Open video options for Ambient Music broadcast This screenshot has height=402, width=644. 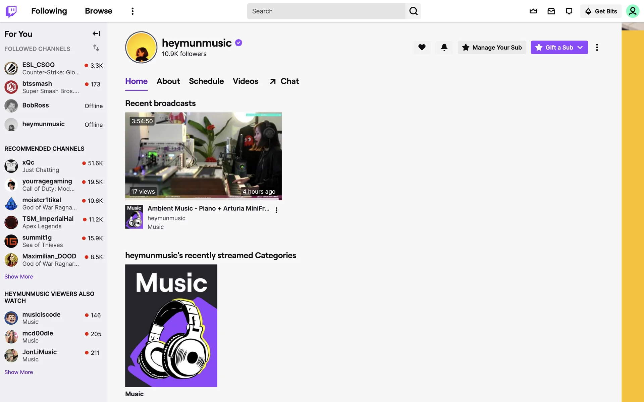pos(276,210)
